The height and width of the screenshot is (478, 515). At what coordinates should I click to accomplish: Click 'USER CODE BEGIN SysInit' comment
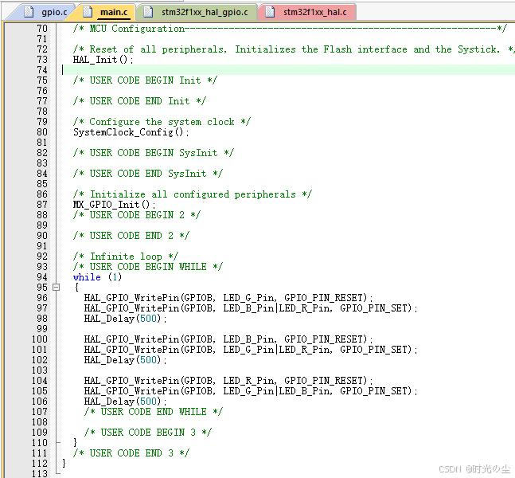click(154, 153)
